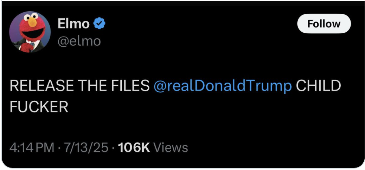
Task: Click the dot separator before 106K
Action: coord(113,148)
